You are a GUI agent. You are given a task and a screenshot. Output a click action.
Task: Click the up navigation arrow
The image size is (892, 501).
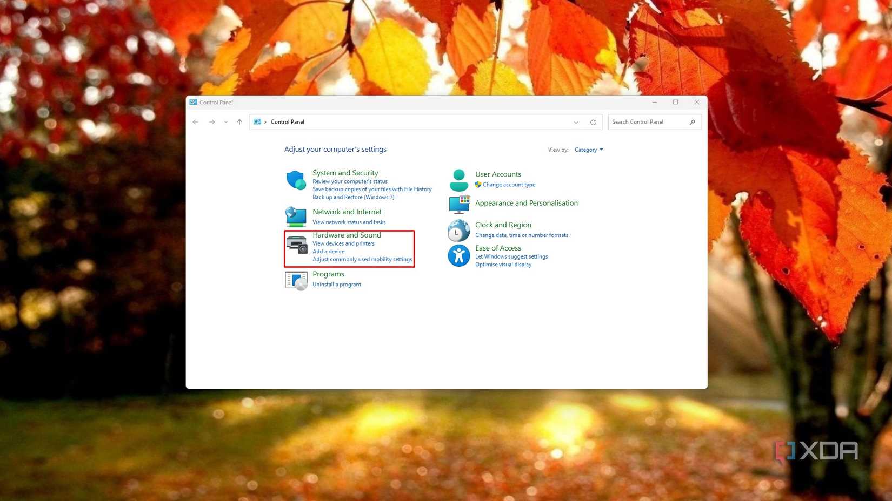pos(239,122)
